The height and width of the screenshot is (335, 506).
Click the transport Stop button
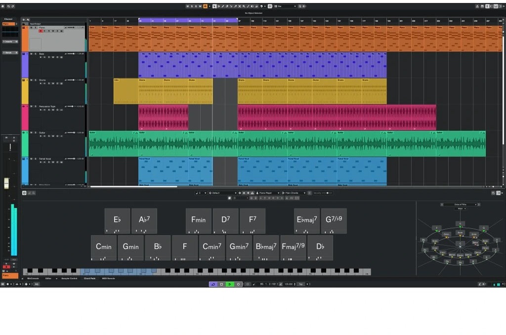pyautogui.click(x=221, y=284)
